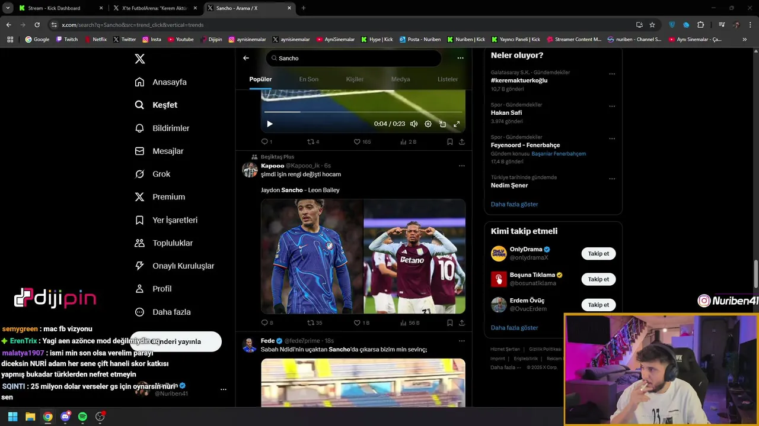Screen dimensions: 759x426
Task: Follow Erdem Övüç account
Action: click(x=598, y=305)
